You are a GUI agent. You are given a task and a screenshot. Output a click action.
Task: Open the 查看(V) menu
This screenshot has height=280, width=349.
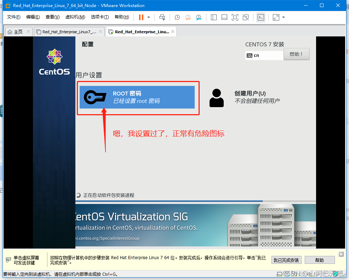pyautogui.click(x=52, y=17)
